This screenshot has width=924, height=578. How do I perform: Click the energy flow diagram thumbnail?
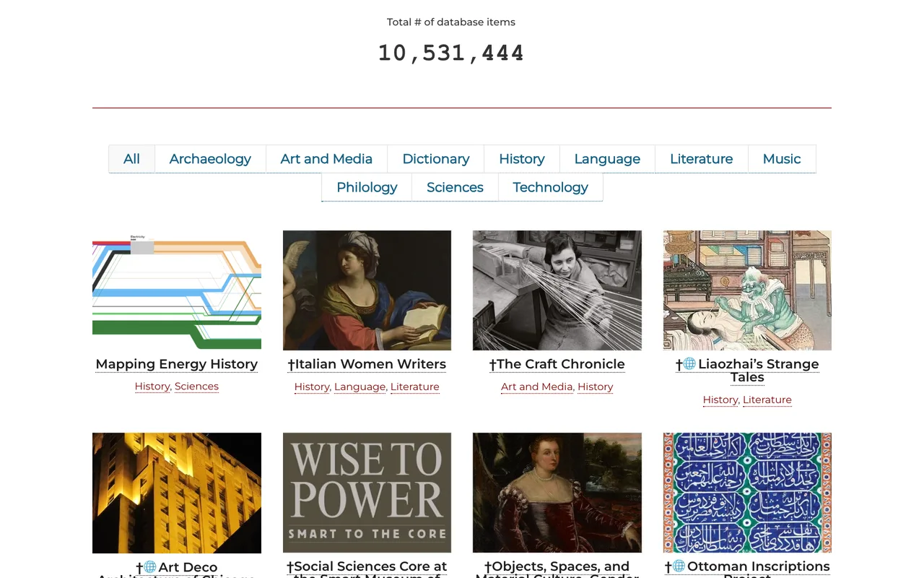[177, 290]
